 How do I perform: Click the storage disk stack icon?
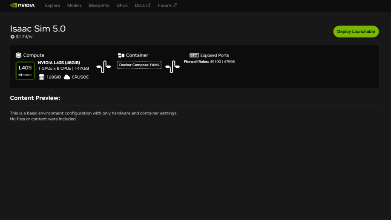[42, 77]
